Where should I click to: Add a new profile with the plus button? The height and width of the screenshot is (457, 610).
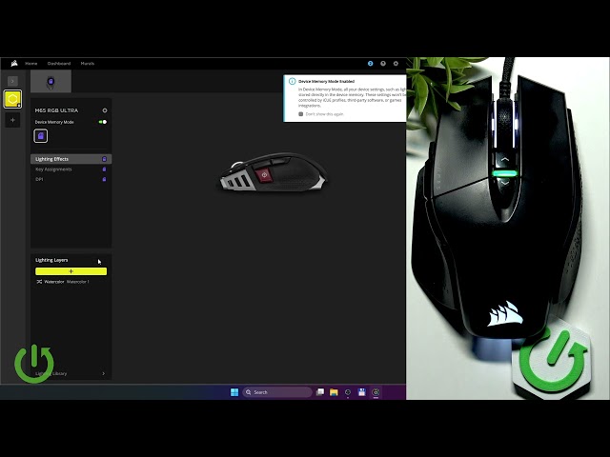point(12,120)
